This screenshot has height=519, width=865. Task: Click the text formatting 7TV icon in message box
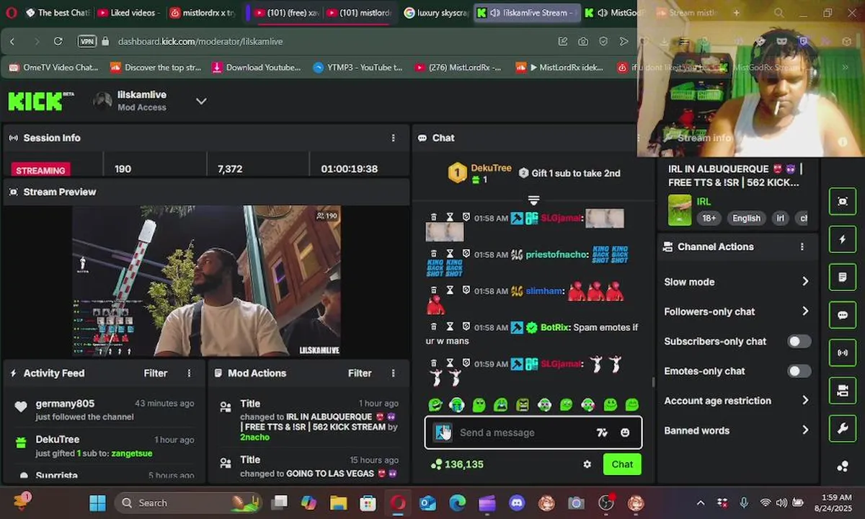pyautogui.click(x=602, y=432)
